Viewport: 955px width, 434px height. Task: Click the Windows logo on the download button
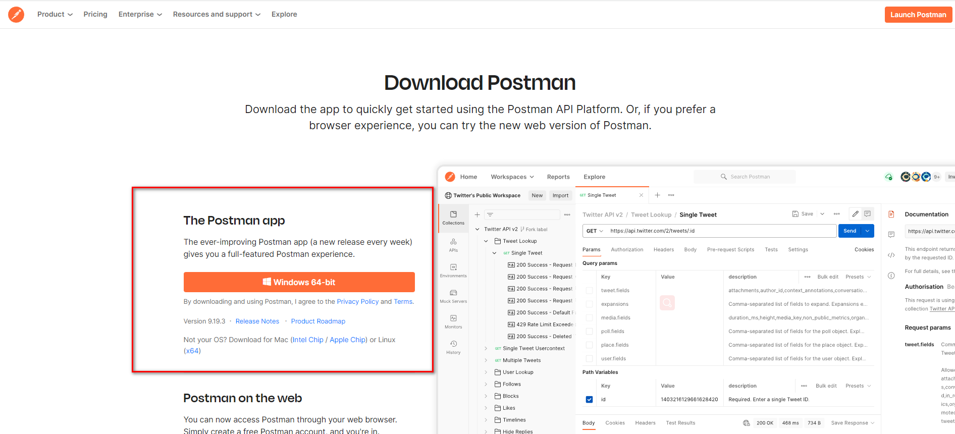pos(267,282)
